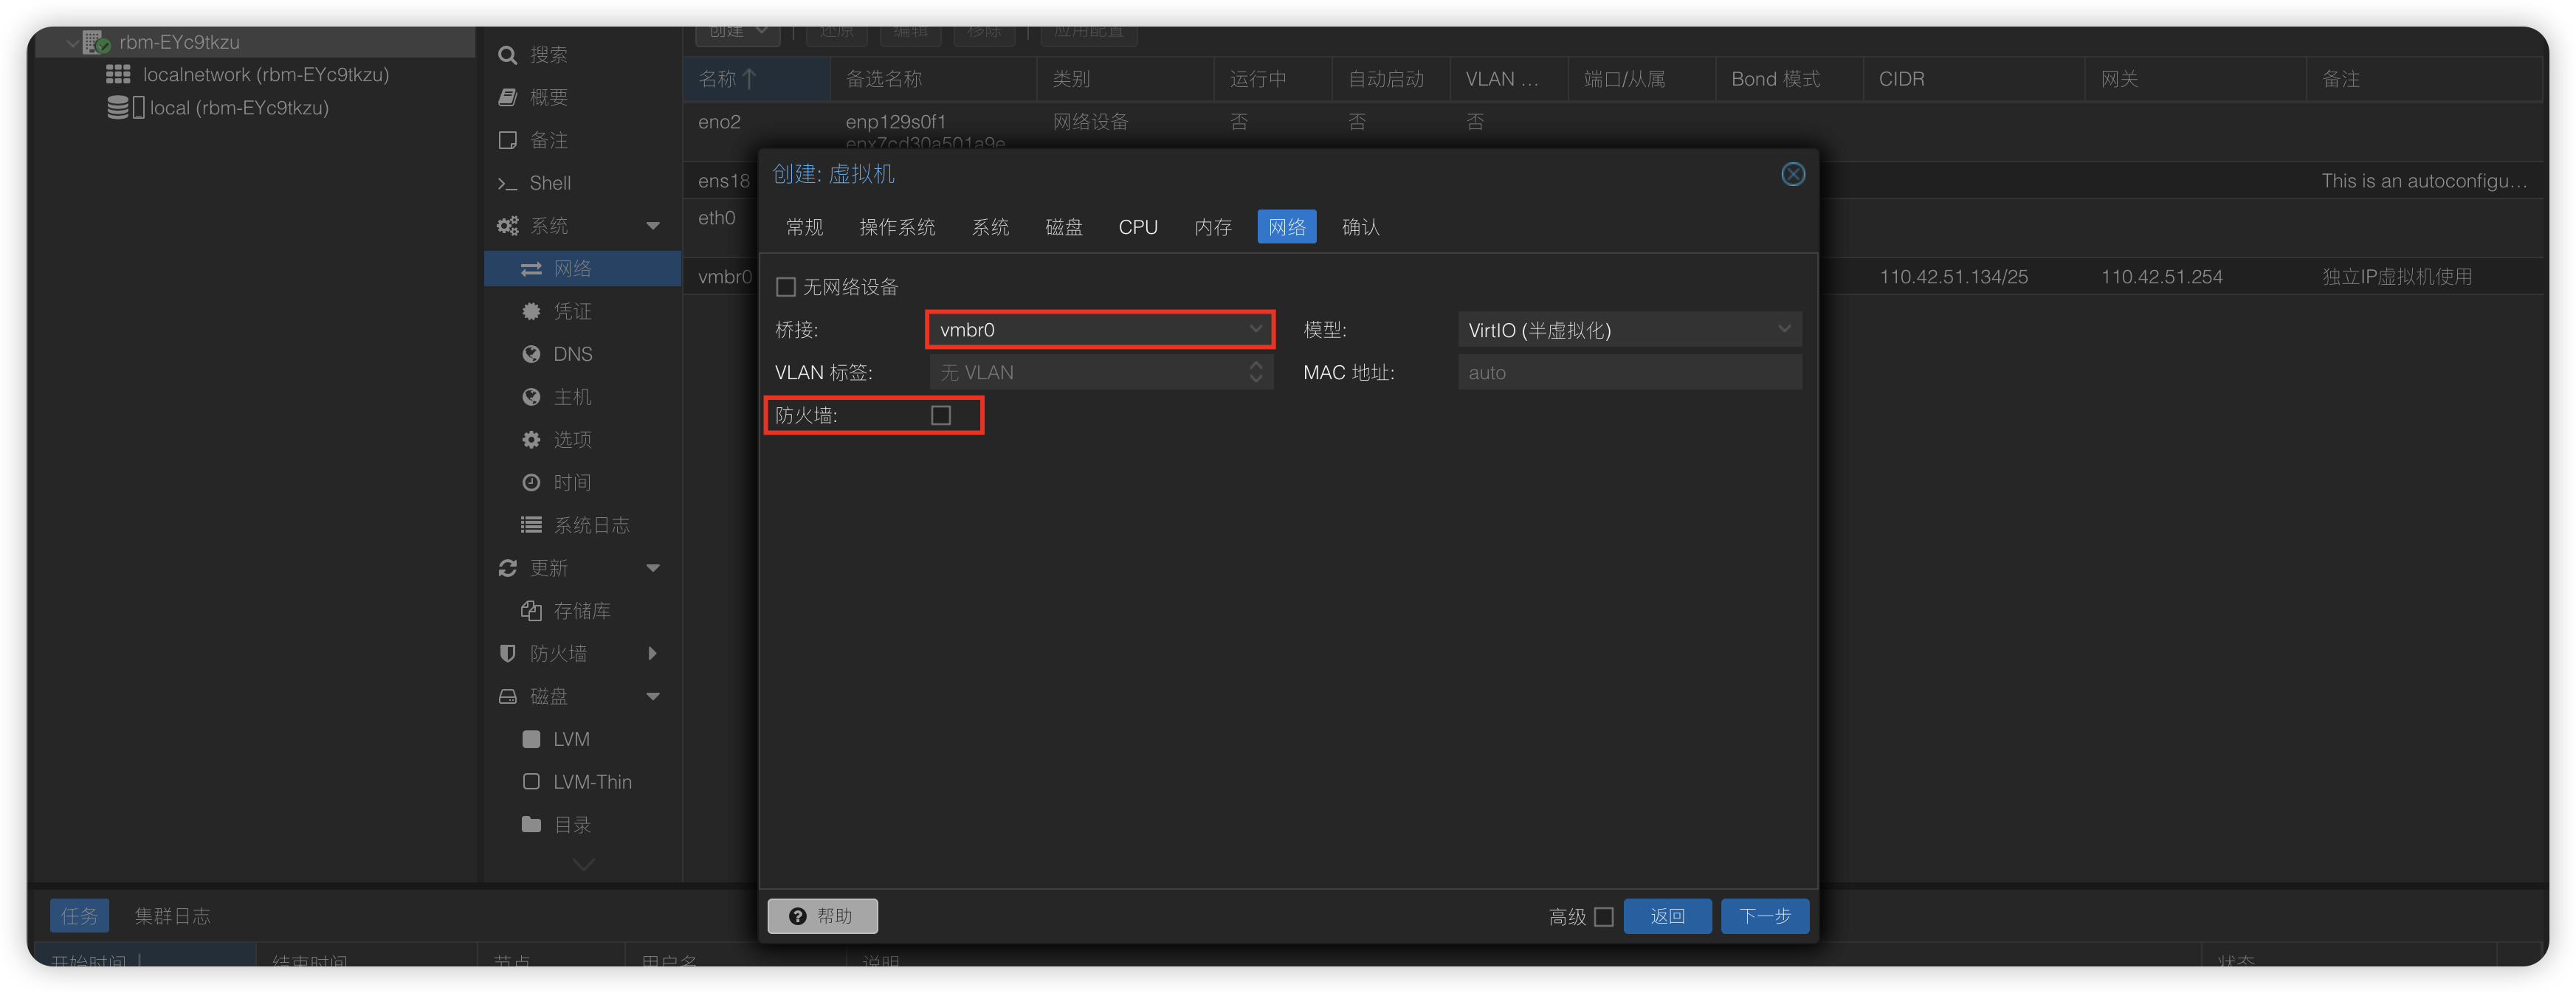
Task: Select the LVM storage icon
Action: coord(531,739)
